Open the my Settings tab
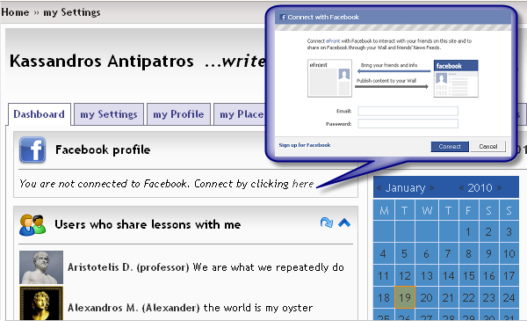The width and height of the screenshot is (527, 321). pyautogui.click(x=109, y=114)
